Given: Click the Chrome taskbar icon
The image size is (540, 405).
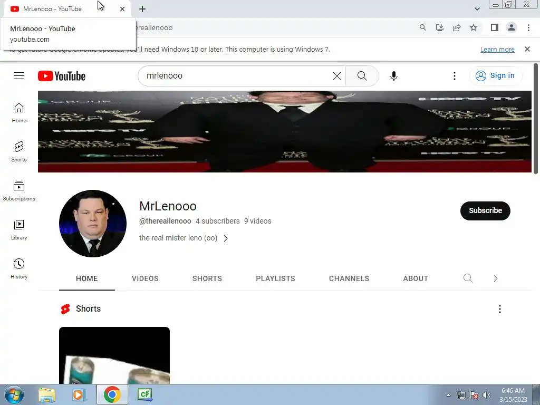Looking at the screenshot, I should coord(112,394).
